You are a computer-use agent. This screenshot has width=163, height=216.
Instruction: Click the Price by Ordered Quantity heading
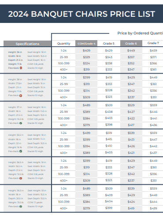click(140, 33)
